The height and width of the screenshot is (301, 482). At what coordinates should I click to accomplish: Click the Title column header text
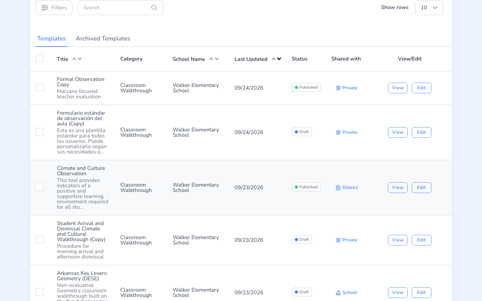click(63, 59)
